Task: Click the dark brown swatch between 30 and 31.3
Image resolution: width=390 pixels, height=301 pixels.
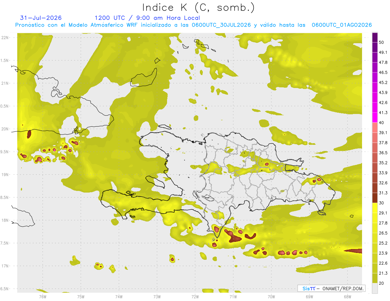Action: (375, 198)
